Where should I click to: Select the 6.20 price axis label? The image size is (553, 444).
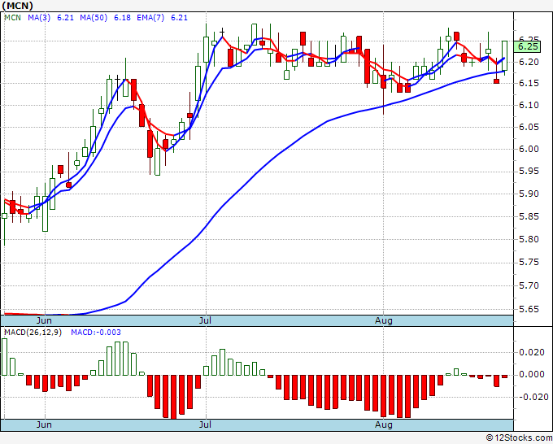529,63
